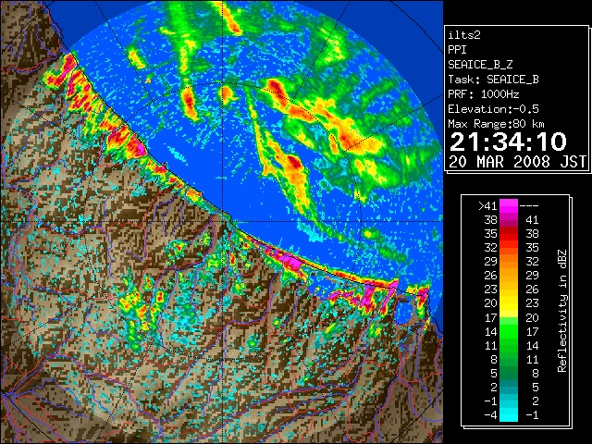This screenshot has height=444, width=592.
Task: Click the '>41' legend value
Action: [x=487, y=206]
